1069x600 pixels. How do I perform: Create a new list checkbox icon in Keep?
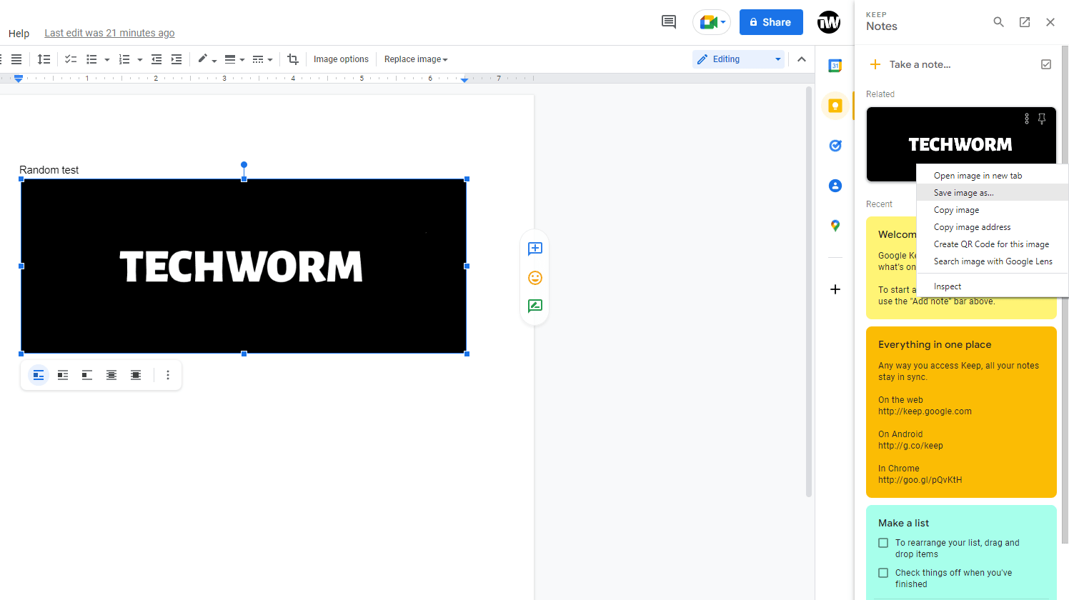pyautogui.click(x=1046, y=64)
